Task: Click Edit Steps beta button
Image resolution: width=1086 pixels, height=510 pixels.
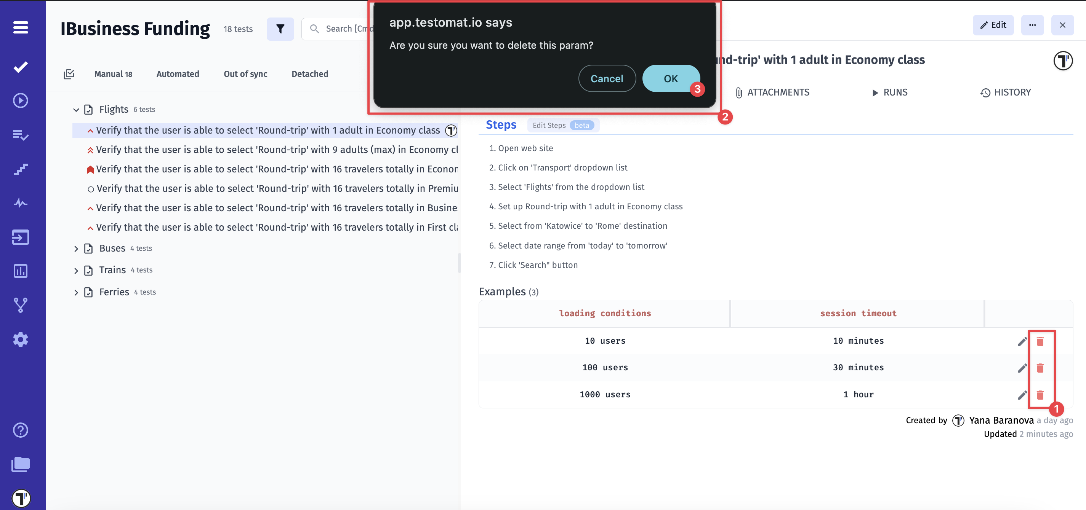Action: (x=562, y=125)
